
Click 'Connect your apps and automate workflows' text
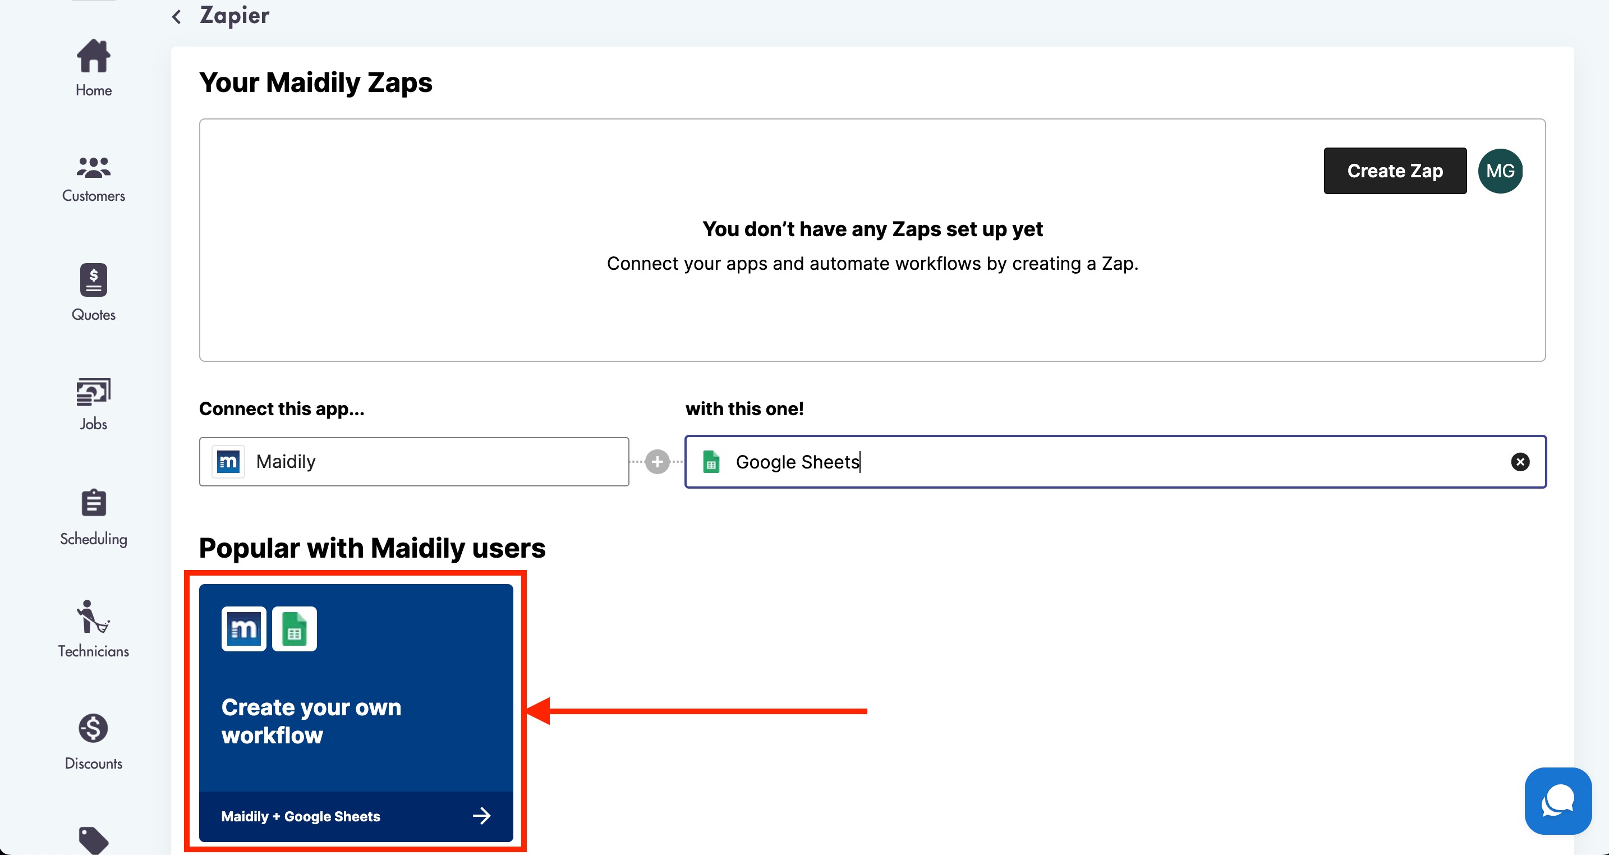[x=872, y=264]
